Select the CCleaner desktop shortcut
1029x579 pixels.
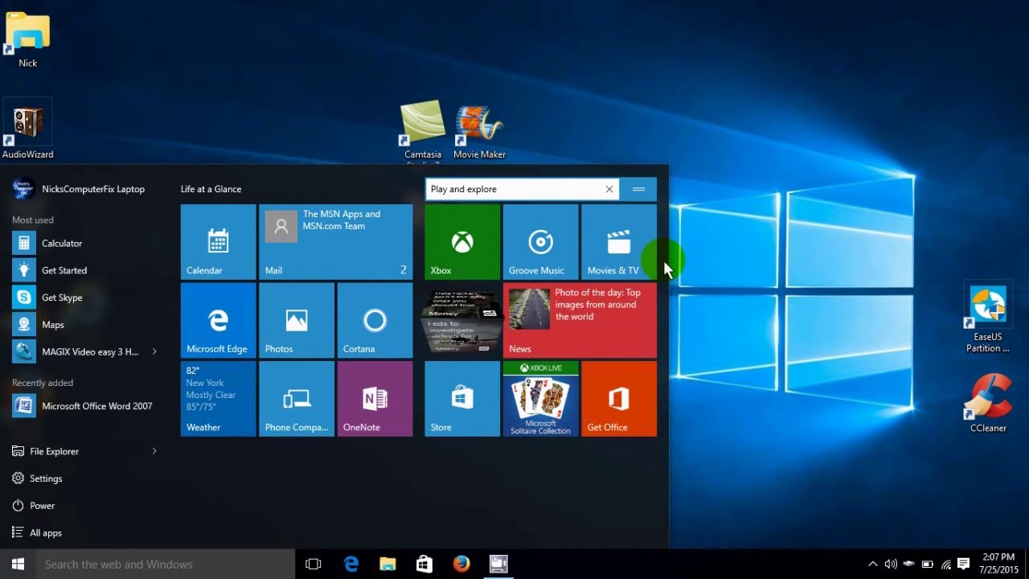click(988, 404)
